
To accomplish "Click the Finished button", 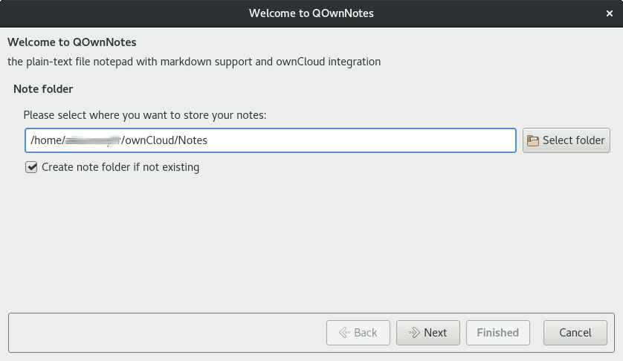I will (498, 333).
